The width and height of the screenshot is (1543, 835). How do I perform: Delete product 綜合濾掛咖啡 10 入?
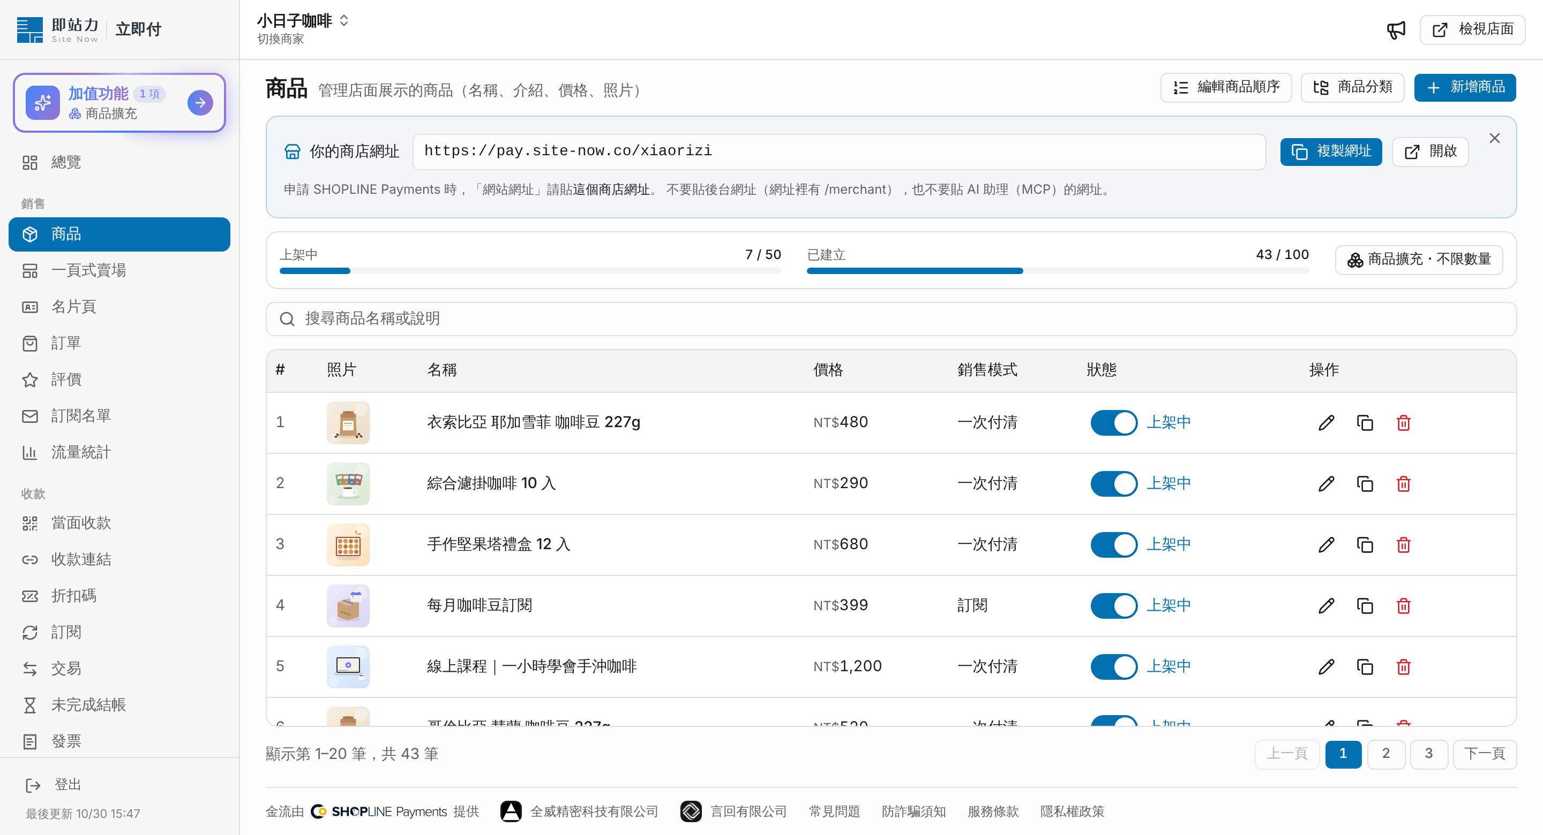1404,484
